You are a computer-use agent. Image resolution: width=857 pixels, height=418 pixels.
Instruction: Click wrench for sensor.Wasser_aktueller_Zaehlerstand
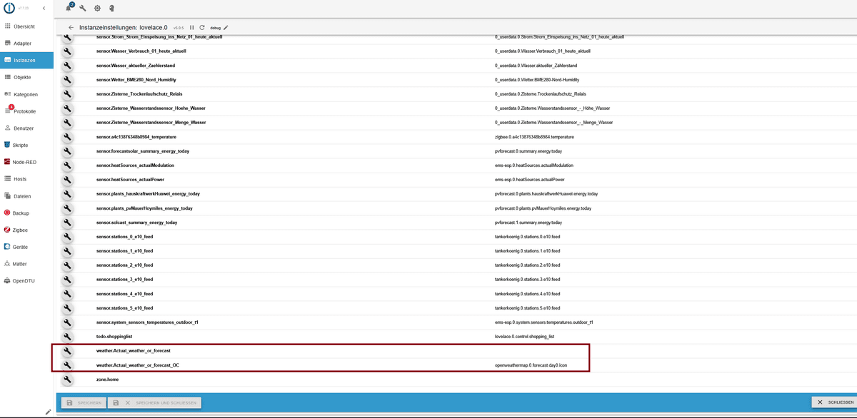click(x=66, y=66)
